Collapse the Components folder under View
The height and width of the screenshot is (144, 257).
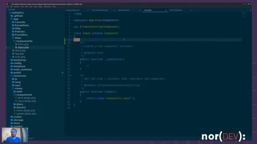click(x=14, y=41)
